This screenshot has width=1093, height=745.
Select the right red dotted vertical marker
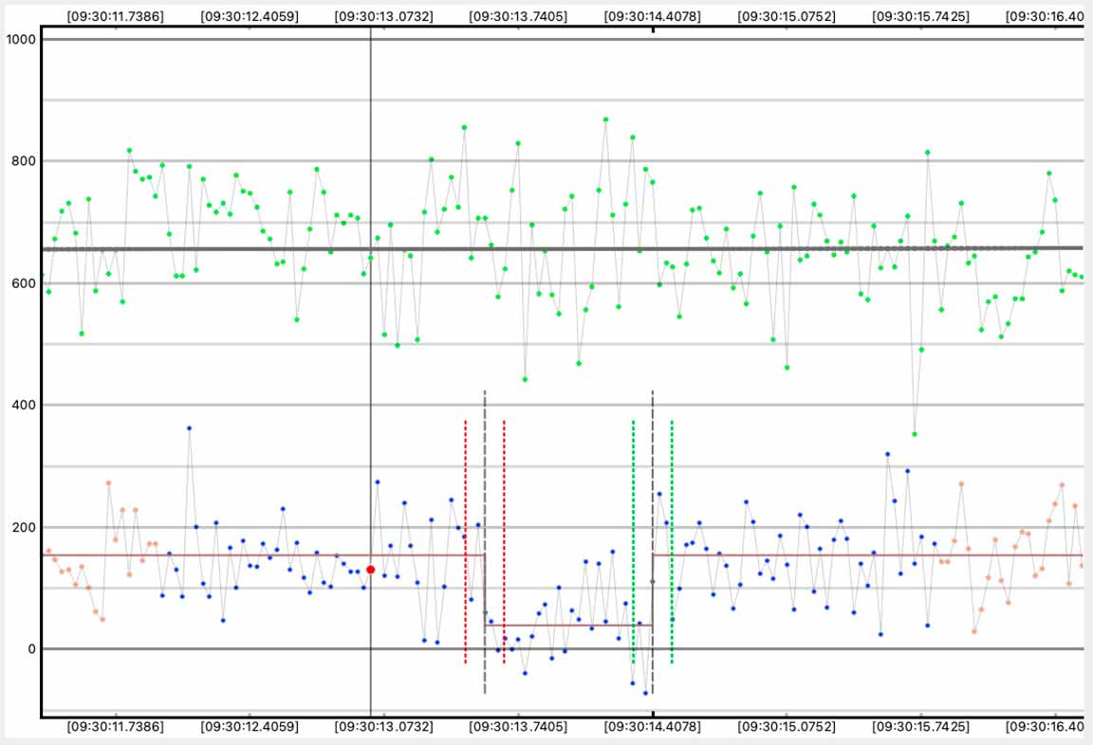click(x=504, y=540)
